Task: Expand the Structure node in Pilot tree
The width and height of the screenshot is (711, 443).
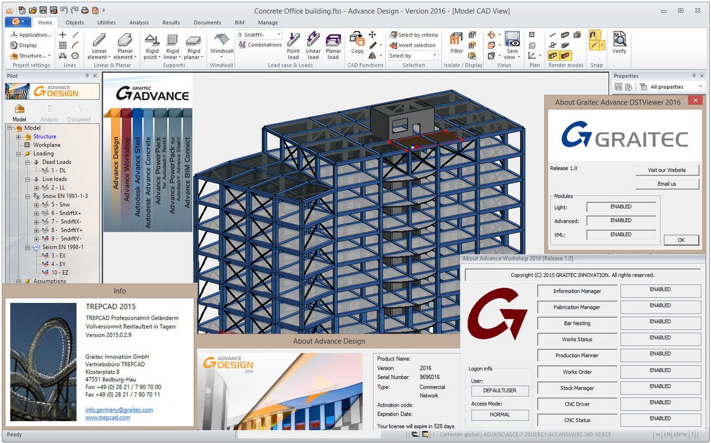Action: click(x=18, y=137)
